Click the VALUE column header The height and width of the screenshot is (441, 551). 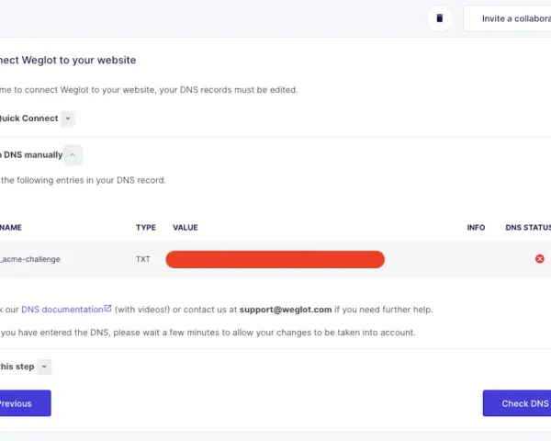pos(186,228)
